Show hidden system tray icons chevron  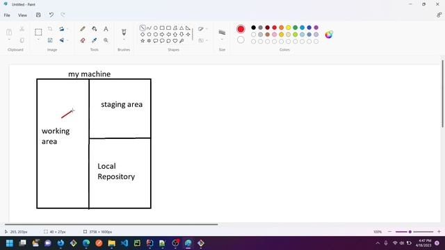click(x=378, y=243)
